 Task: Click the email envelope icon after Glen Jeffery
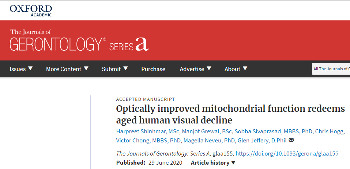click(291, 141)
